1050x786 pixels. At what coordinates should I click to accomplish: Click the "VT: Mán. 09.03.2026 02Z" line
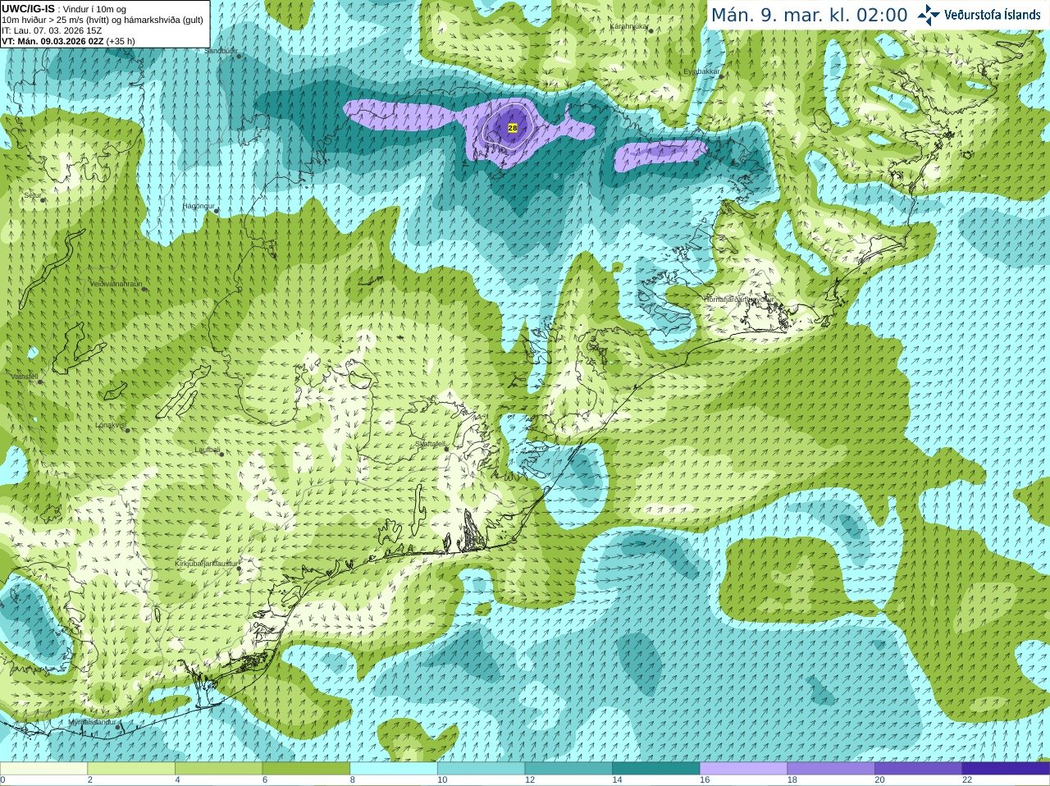pos(68,41)
